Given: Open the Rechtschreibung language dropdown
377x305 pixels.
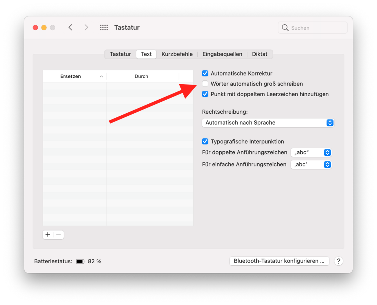Looking at the screenshot, I should pos(268,123).
